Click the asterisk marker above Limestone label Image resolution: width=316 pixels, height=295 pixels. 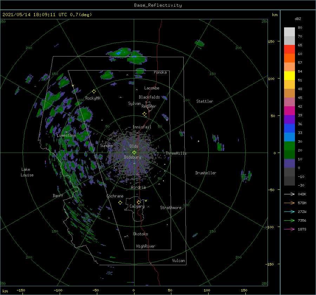coord(66,132)
